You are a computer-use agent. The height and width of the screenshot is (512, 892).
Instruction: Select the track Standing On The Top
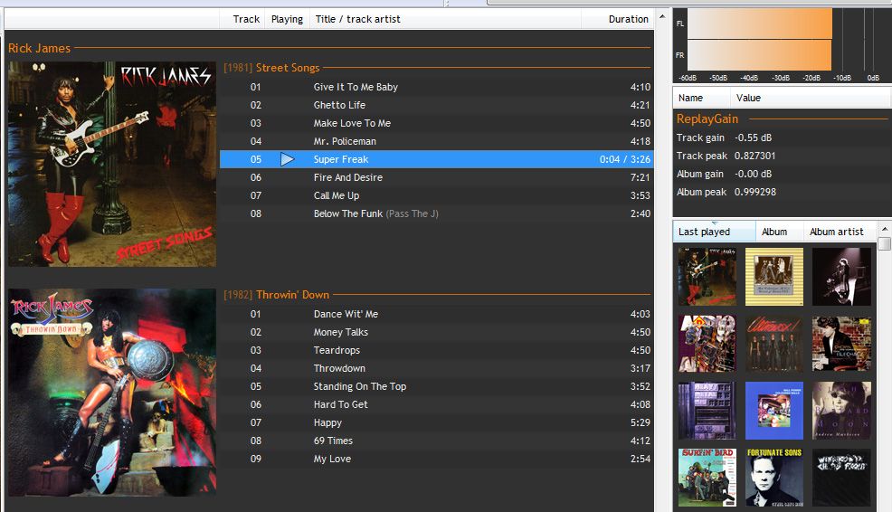[x=360, y=386]
